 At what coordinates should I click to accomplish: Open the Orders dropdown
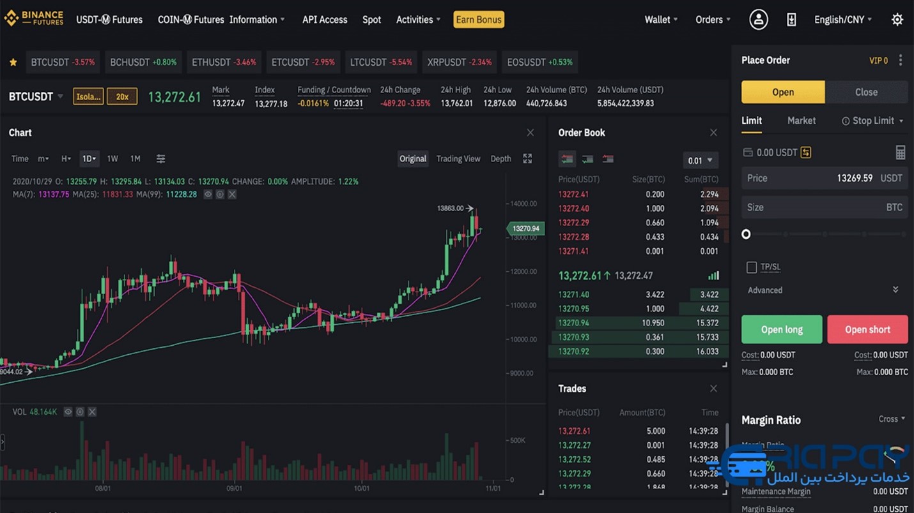pyautogui.click(x=713, y=20)
